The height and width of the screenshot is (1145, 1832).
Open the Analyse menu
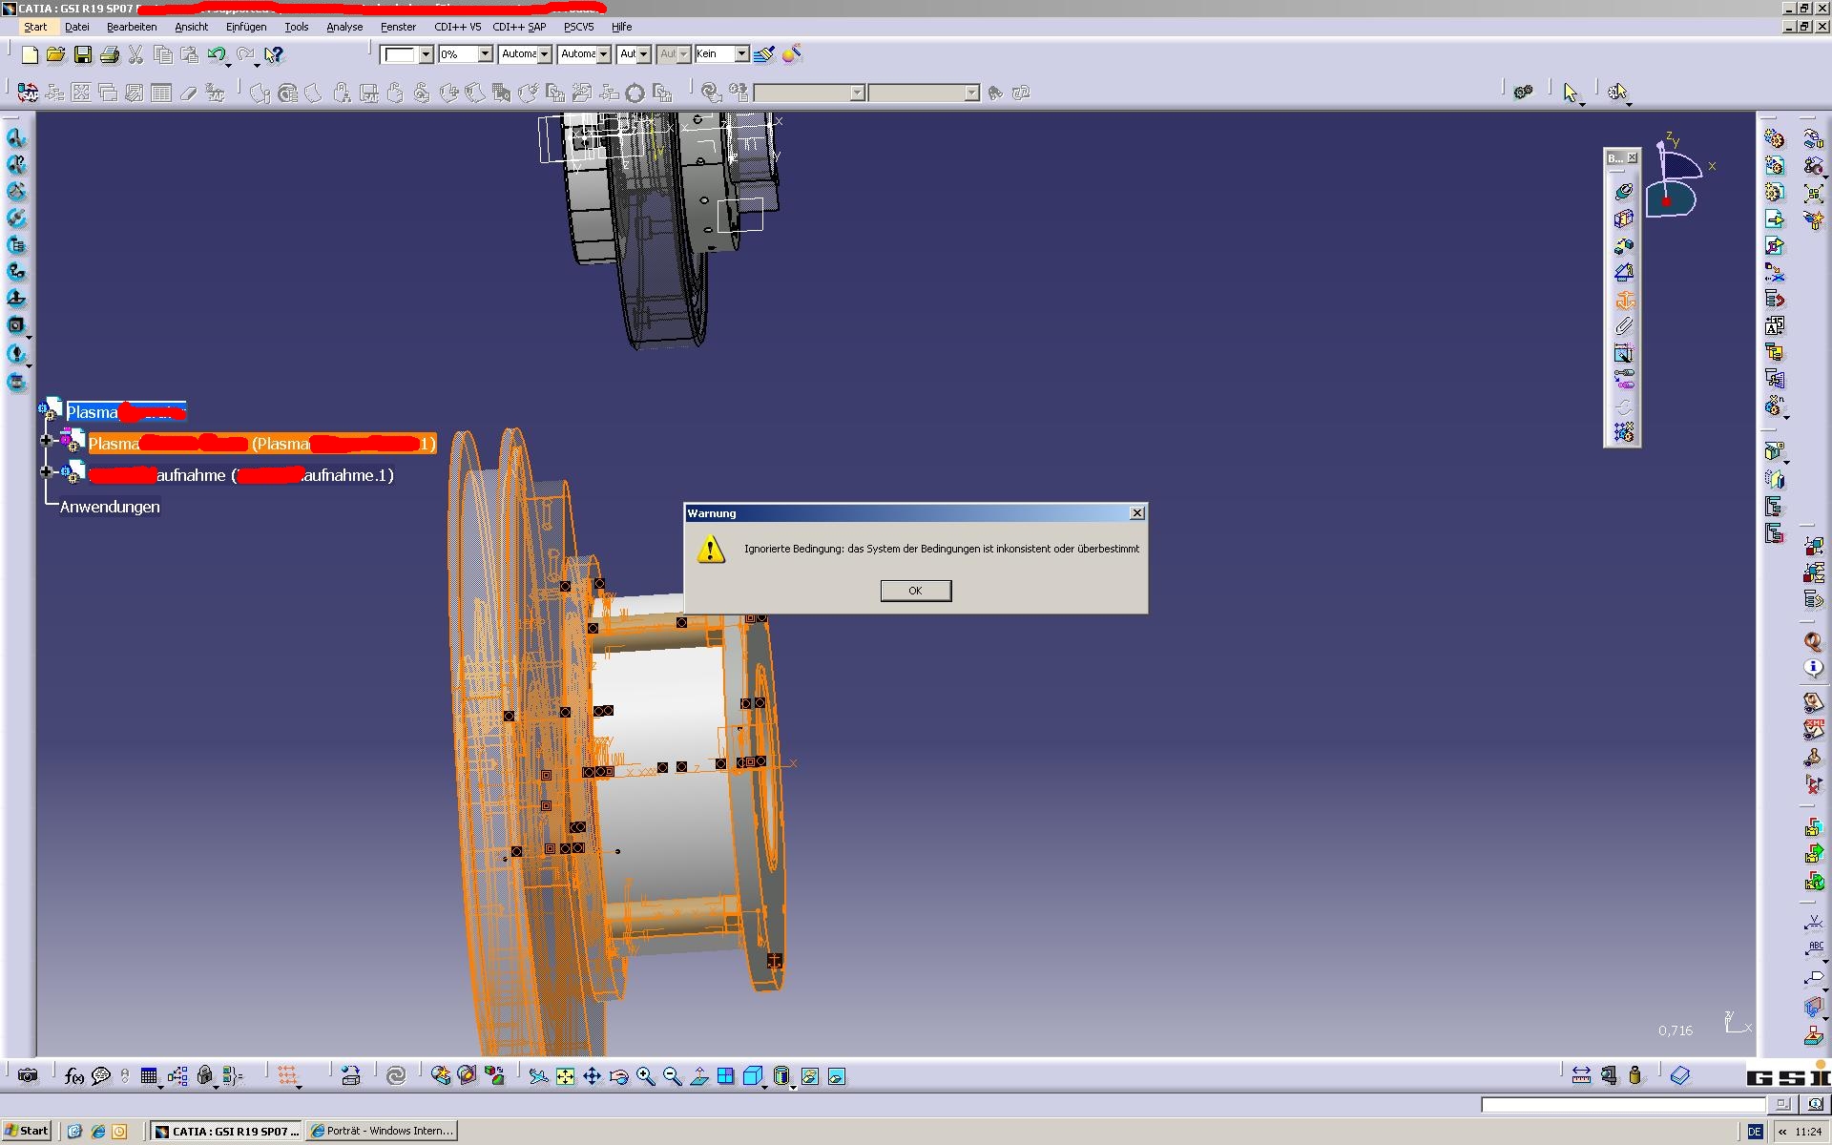click(x=344, y=27)
